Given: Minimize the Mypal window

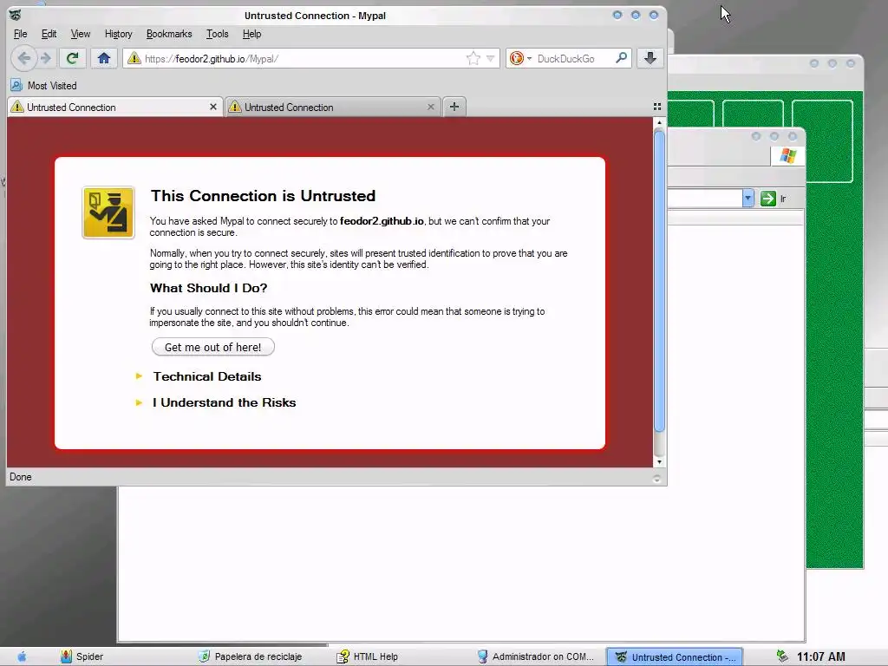Looking at the screenshot, I should [617, 16].
